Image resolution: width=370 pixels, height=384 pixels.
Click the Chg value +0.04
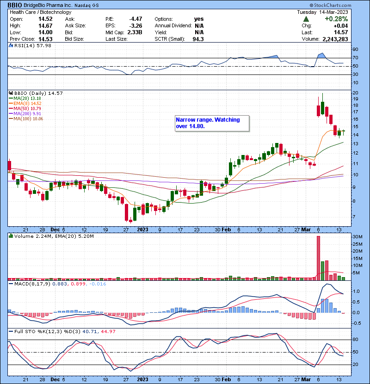(x=340, y=26)
